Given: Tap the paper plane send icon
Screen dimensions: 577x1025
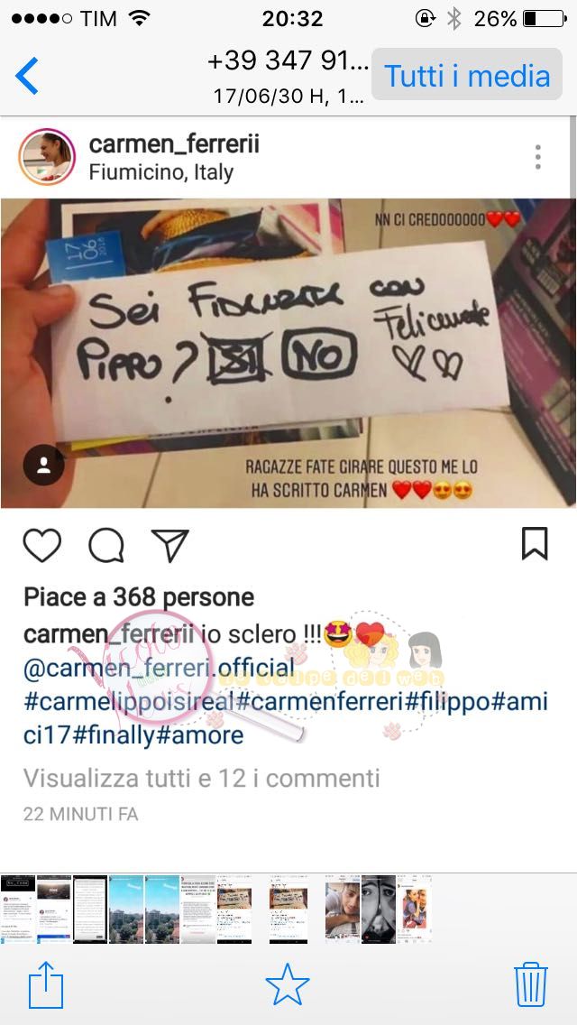Looking at the screenshot, I should pos(169,545).
